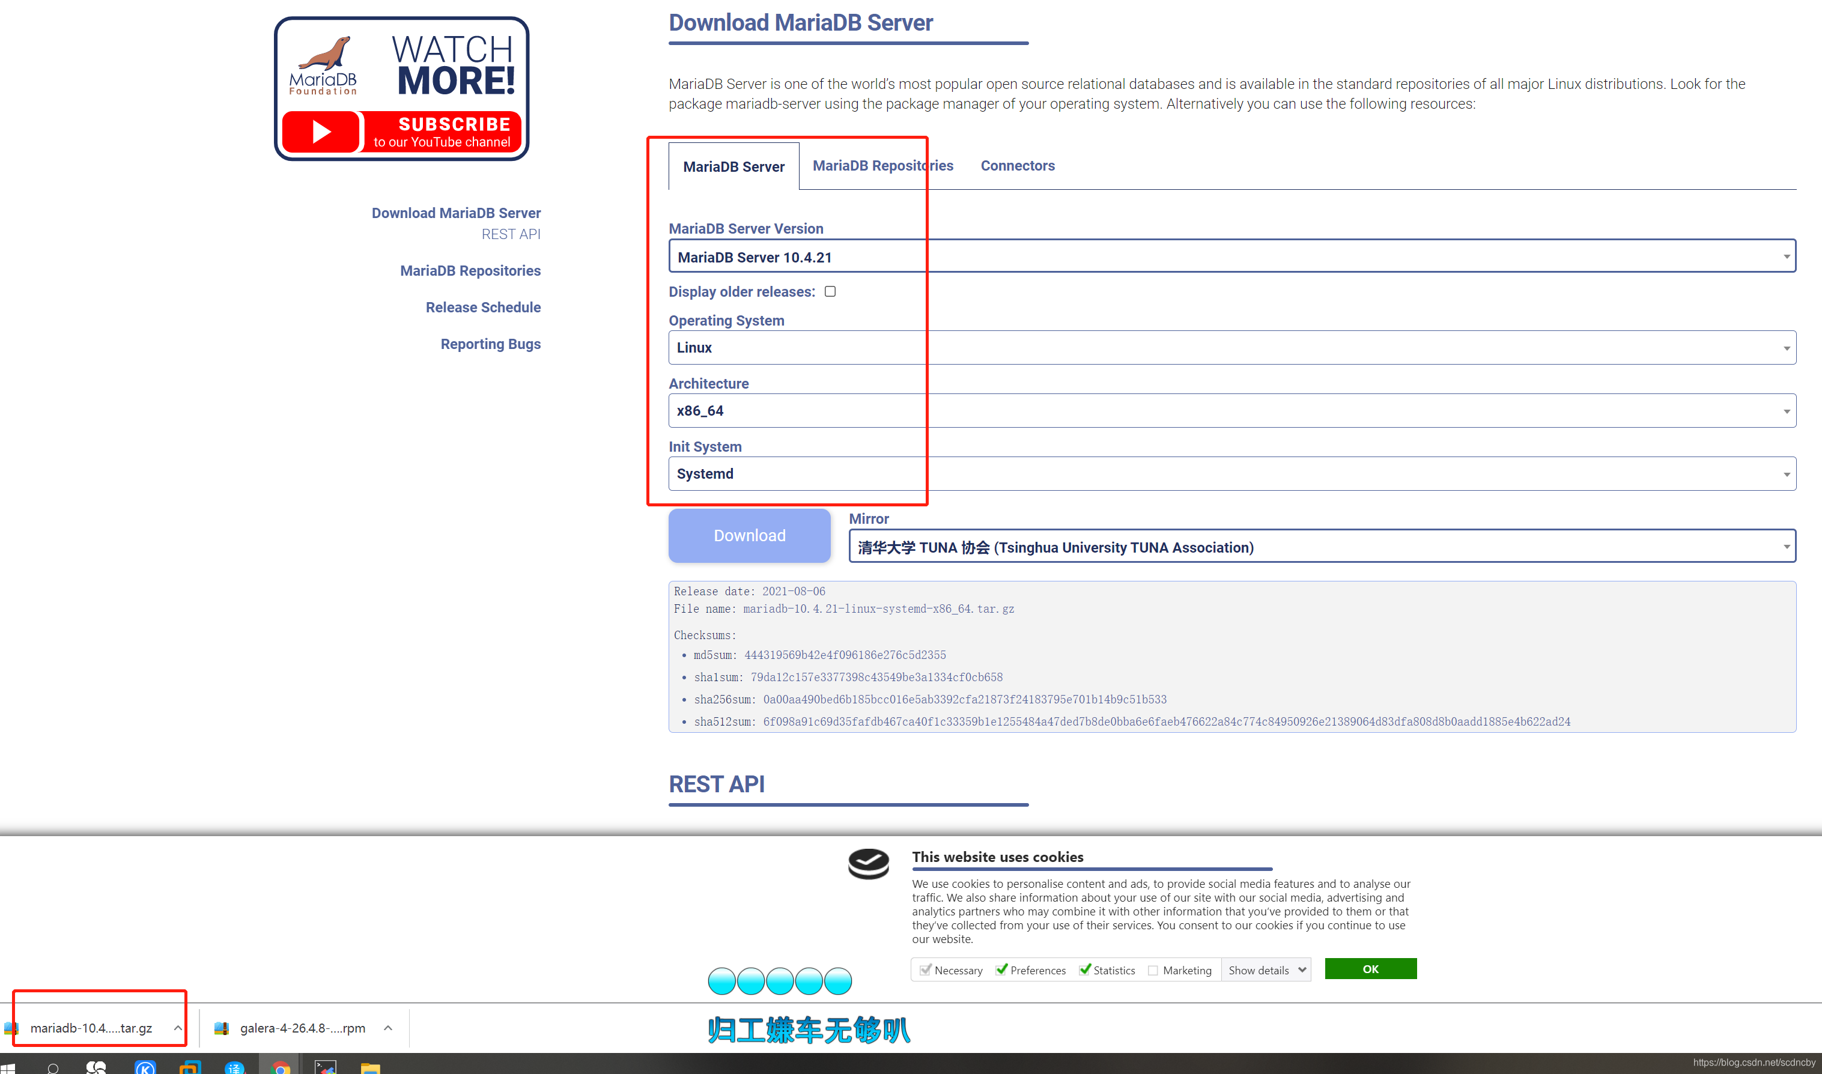Enable the Display older releases checkbox
The width and height of the screenshot is (1822, 1074).
[830, 291]
